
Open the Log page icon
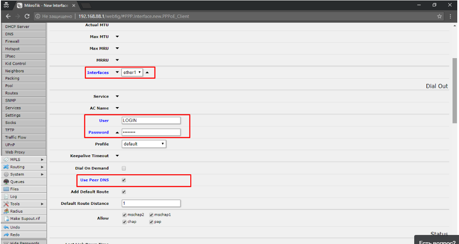point(6,197)
